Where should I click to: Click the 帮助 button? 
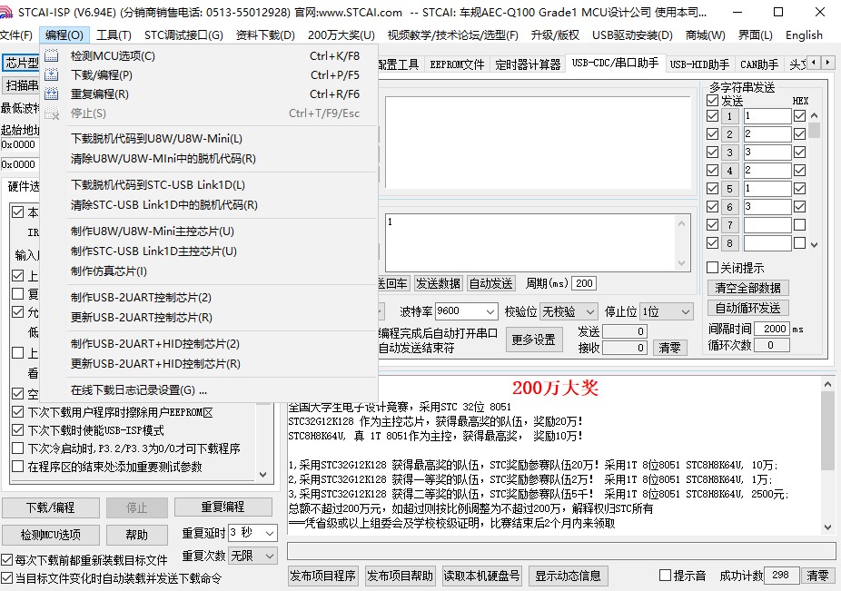[x=137, y=535]
